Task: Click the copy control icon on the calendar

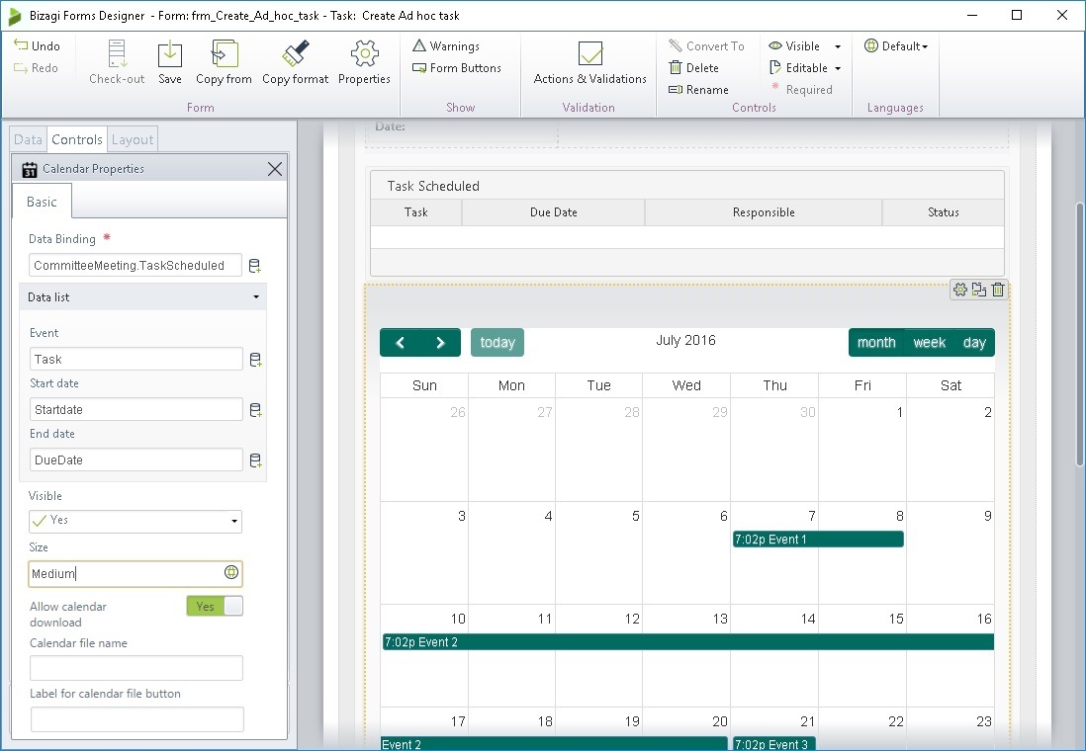Action: click(x=978, y=290)
